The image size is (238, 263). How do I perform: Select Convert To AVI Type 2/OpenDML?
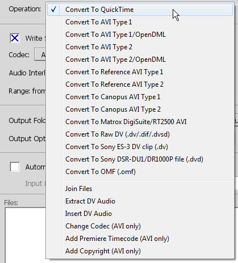point(140,60)
